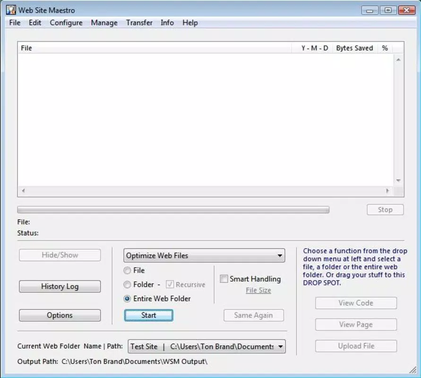
Task: Maximize the Web Site Maestro window
Action: [x=388, y=10]
